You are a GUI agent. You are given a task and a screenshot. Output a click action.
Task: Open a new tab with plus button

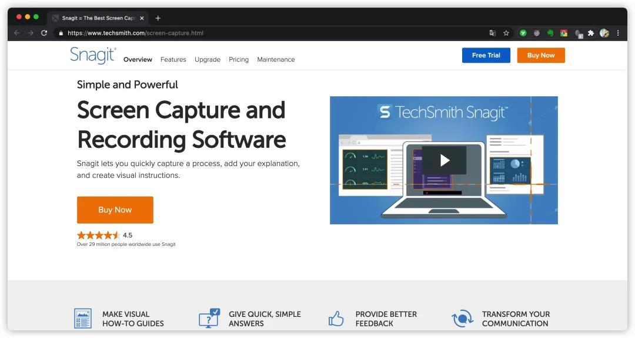click(158, 18)
